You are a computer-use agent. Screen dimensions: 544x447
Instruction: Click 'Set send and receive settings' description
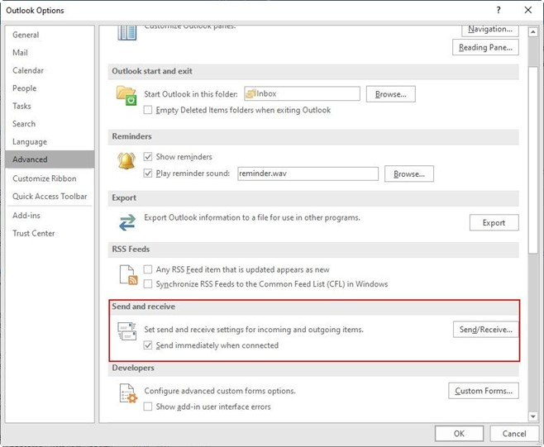pos(254,330)
